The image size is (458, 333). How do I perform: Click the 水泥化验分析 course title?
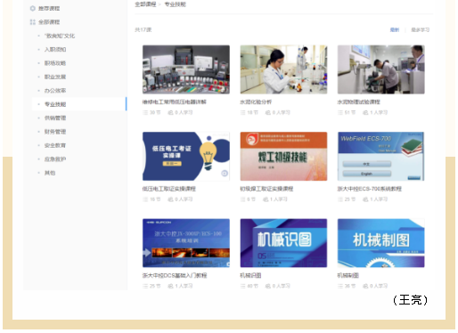pos(256,102)
